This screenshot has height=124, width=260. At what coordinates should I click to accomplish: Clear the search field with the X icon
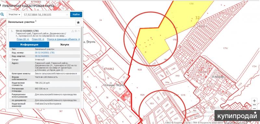click(67, 15)
